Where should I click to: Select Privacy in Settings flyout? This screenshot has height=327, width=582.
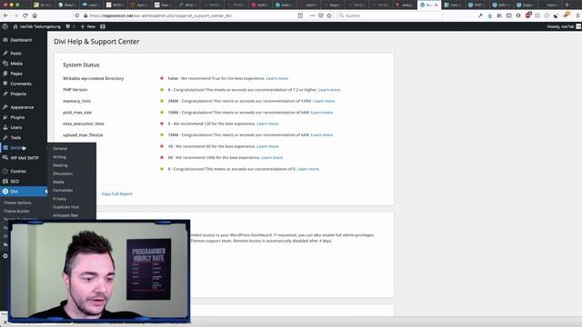pyautogui.click(x=59, y=199)
